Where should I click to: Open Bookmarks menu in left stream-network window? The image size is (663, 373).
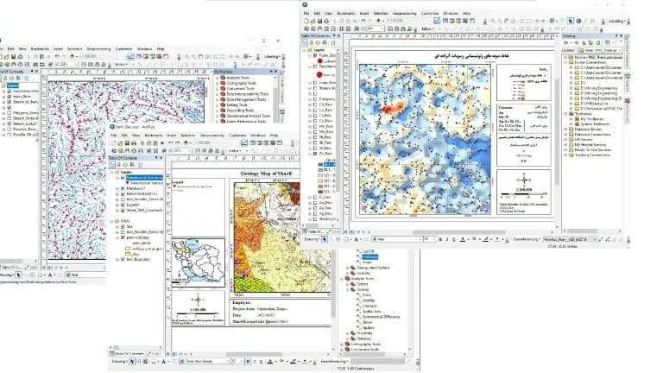(x=41, y=48)
